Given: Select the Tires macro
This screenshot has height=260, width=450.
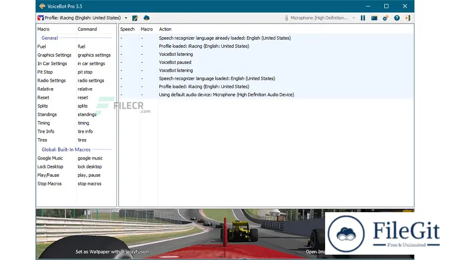Looking at the screenshot, I should tap(42, 140).
